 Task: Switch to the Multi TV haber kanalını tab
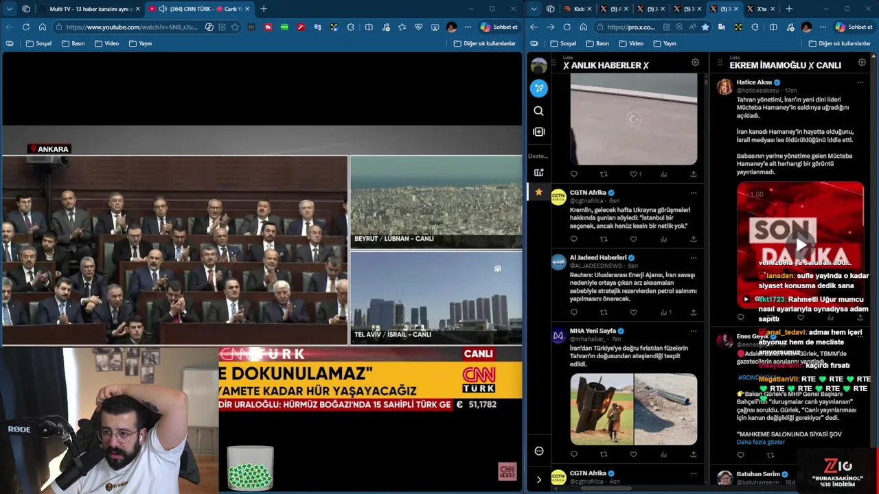pyautogui.click(x=90, y=9)
